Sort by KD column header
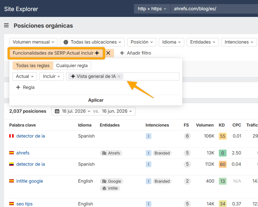 point(222,125)
